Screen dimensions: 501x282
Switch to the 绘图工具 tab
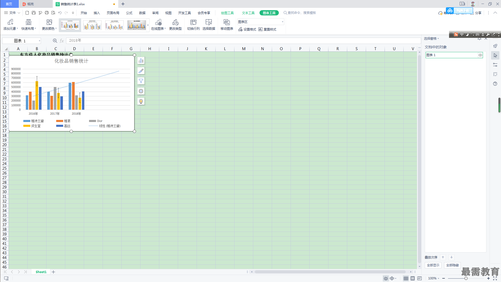coord(227,13)
